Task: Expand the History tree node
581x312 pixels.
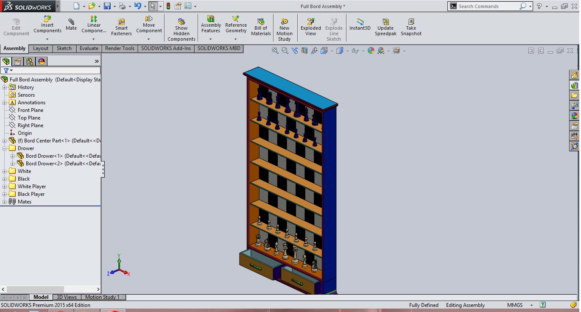Action: 5,87
